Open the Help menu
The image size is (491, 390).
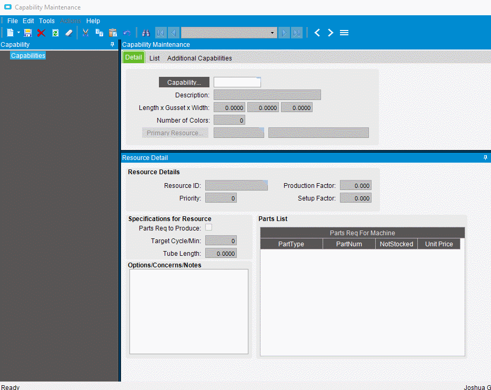click(93, 21)
